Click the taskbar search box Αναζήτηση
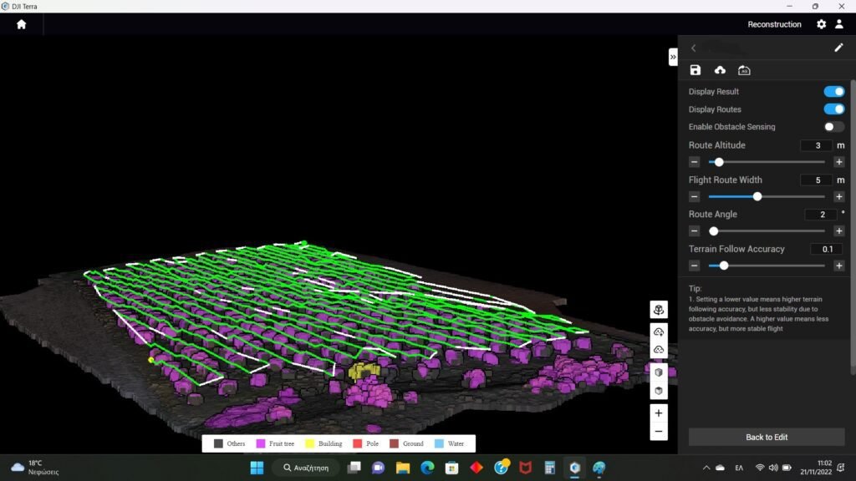Viewport: 856px width, 481px height. (306, 468)
